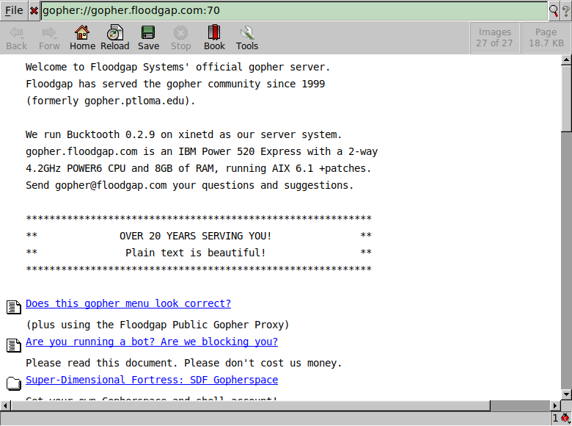The image size is (572, 426).
Task: Click the horizontal scrollbar left arrow
Action: (5, 405)
